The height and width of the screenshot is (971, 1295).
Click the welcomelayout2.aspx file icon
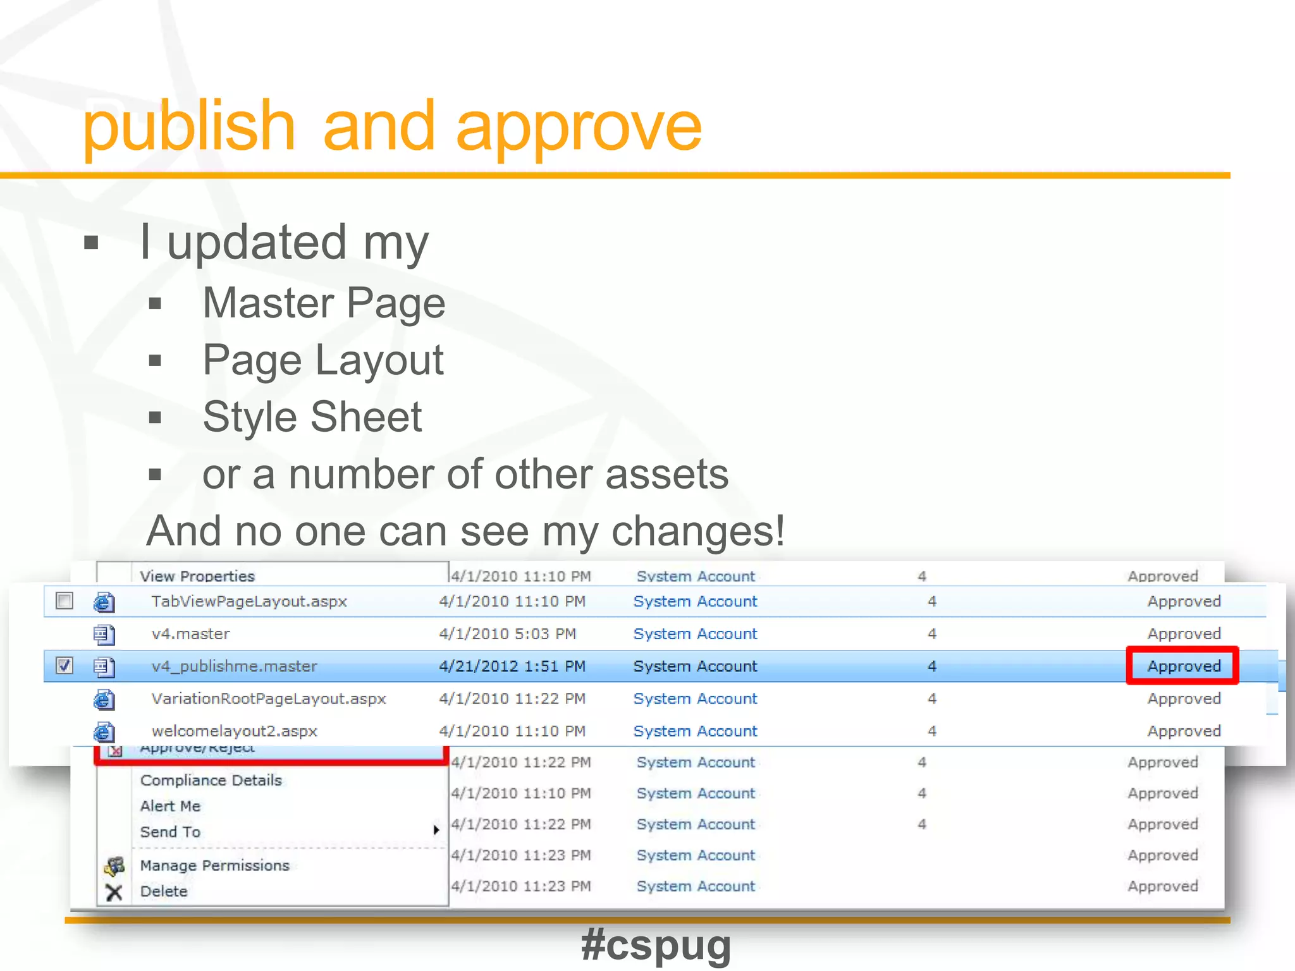(x=104, y=731)
